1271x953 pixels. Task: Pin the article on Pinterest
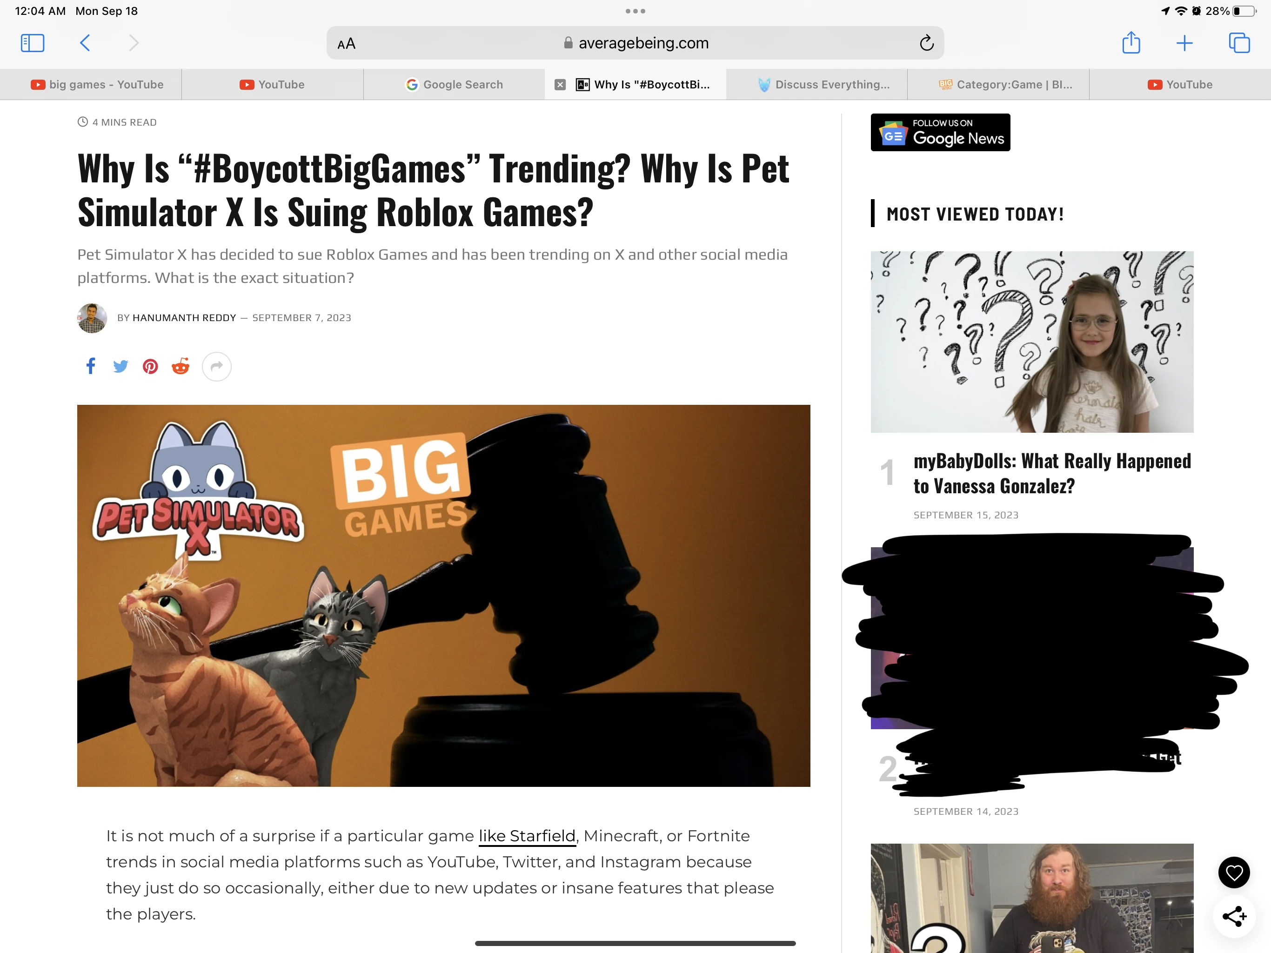click(151, 366)
